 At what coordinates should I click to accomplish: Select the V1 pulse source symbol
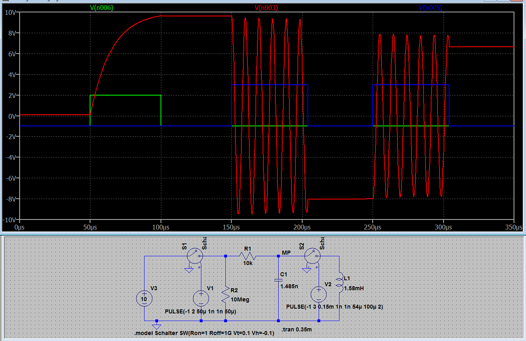coord(201,298)
